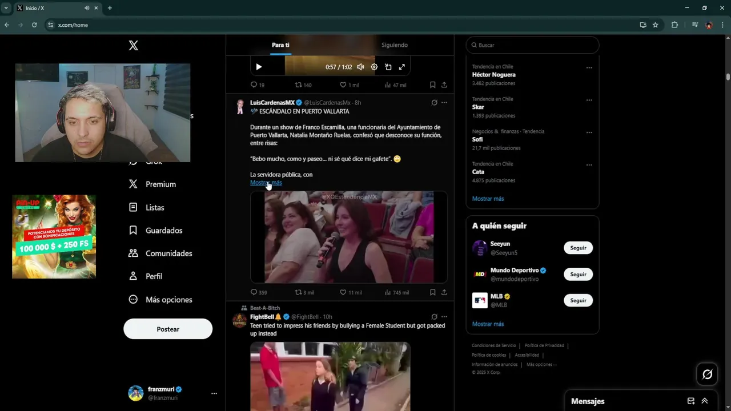Image resolution: width=731 pixels, height=411 pixels.
Task: Open Perfil in the sidebar
Action: 146,276
